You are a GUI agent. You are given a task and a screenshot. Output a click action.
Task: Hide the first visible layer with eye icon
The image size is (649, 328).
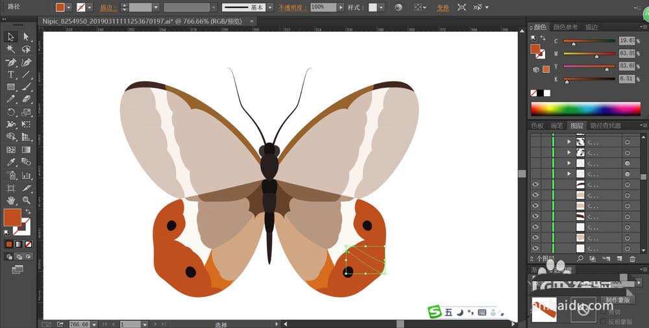(x=536, y=184)
